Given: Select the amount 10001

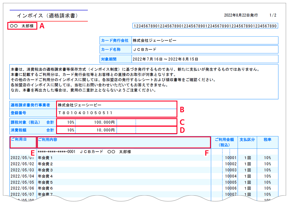Looking at the screenshot, I should (231, 158).
